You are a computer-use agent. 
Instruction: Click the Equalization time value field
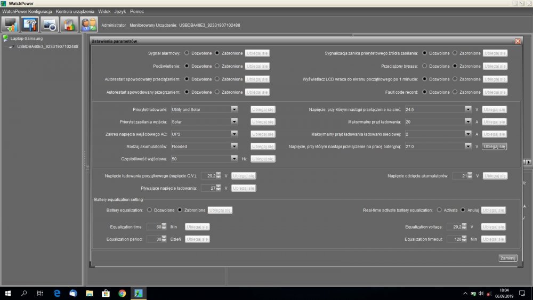(154, 226)
